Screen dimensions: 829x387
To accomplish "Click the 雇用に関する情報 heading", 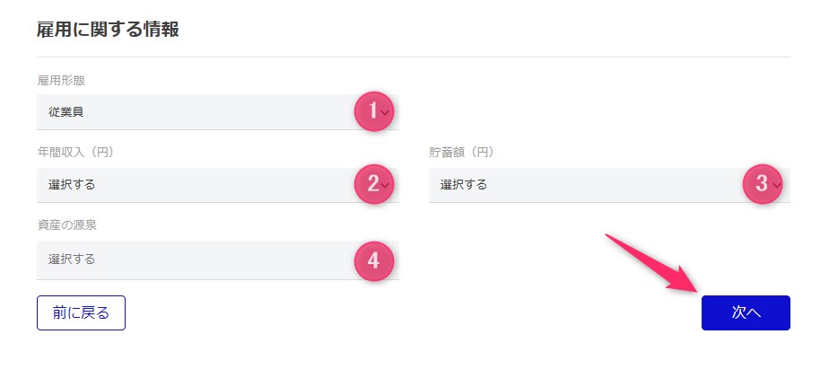I will click(108, 30).
